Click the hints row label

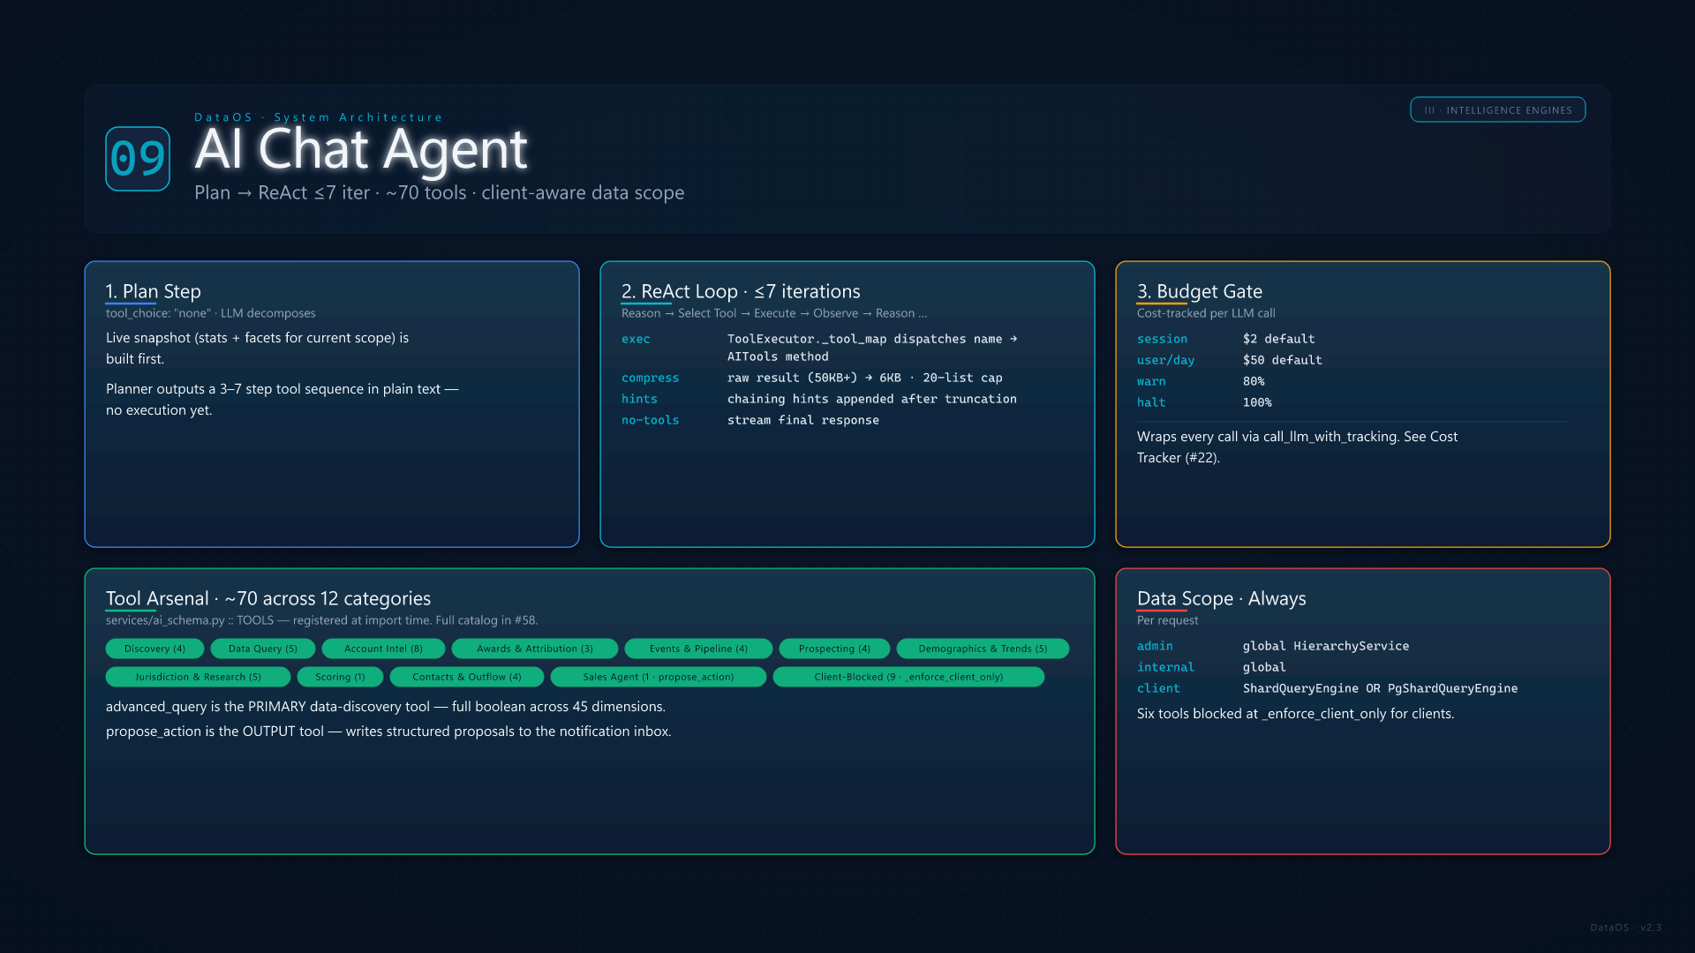point(639,399)
